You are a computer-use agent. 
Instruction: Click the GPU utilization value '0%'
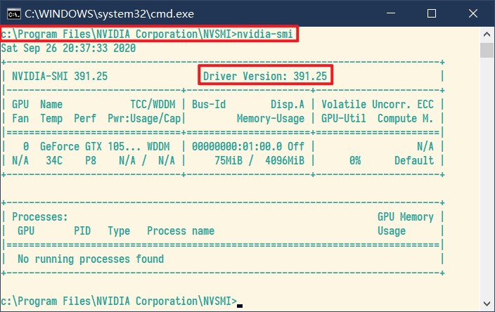(x=355, y=160)
